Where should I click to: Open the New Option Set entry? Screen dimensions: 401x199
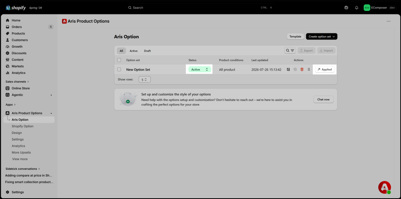click(x=138, y=69)
